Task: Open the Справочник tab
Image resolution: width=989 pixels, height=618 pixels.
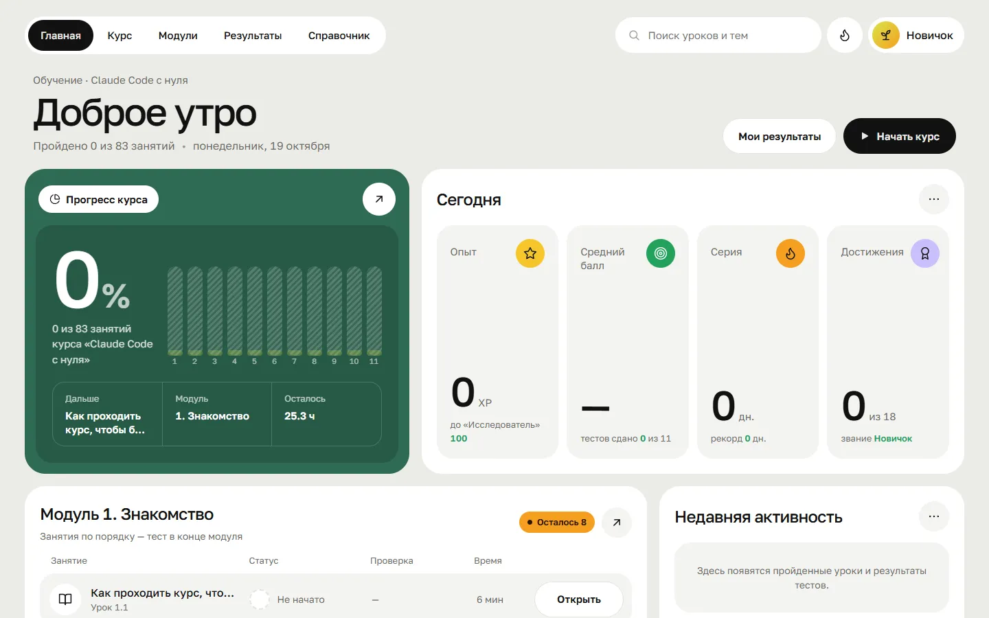Action: 339,36
